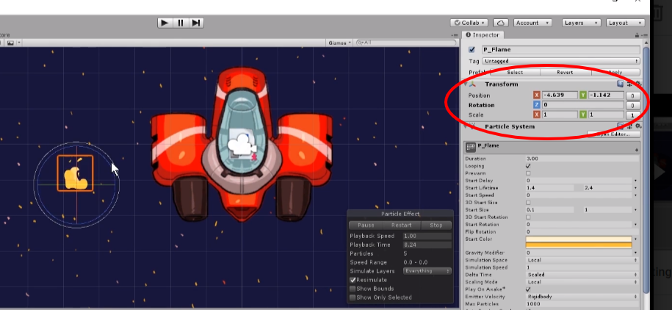Open Simulation Space dropdown
Screen dimensions: 672x310
[x=579, y=260]
